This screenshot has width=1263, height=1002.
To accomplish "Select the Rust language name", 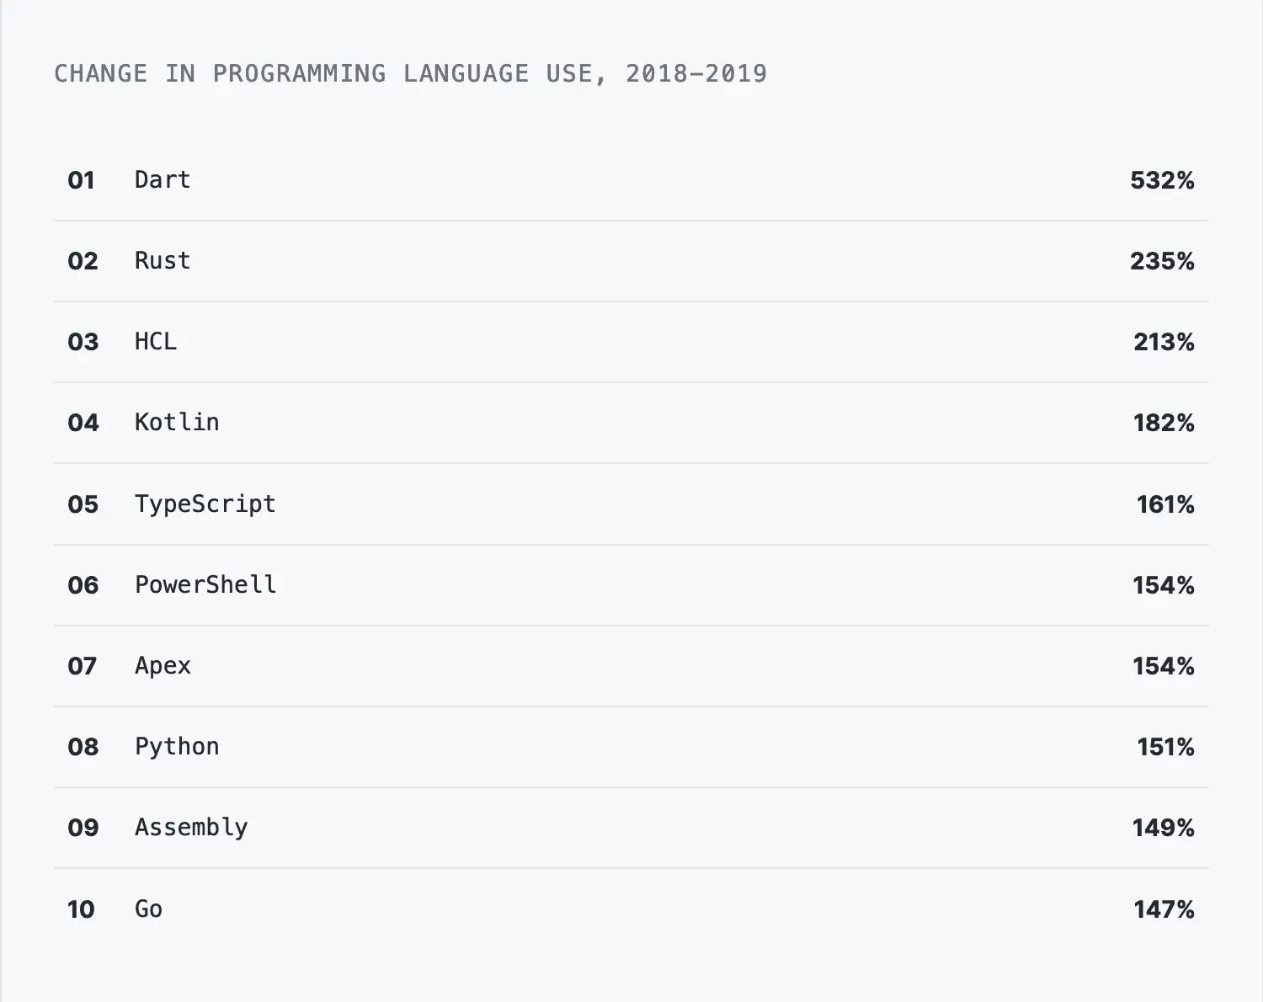I will (x=163, y=261).
